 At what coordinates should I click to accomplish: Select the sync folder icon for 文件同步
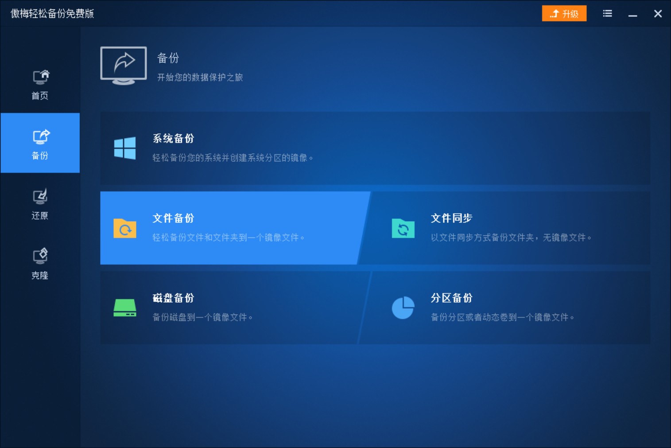pos(403,228)
